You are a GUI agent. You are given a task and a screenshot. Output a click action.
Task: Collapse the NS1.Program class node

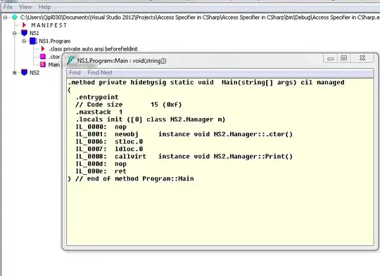pos(24,41)
